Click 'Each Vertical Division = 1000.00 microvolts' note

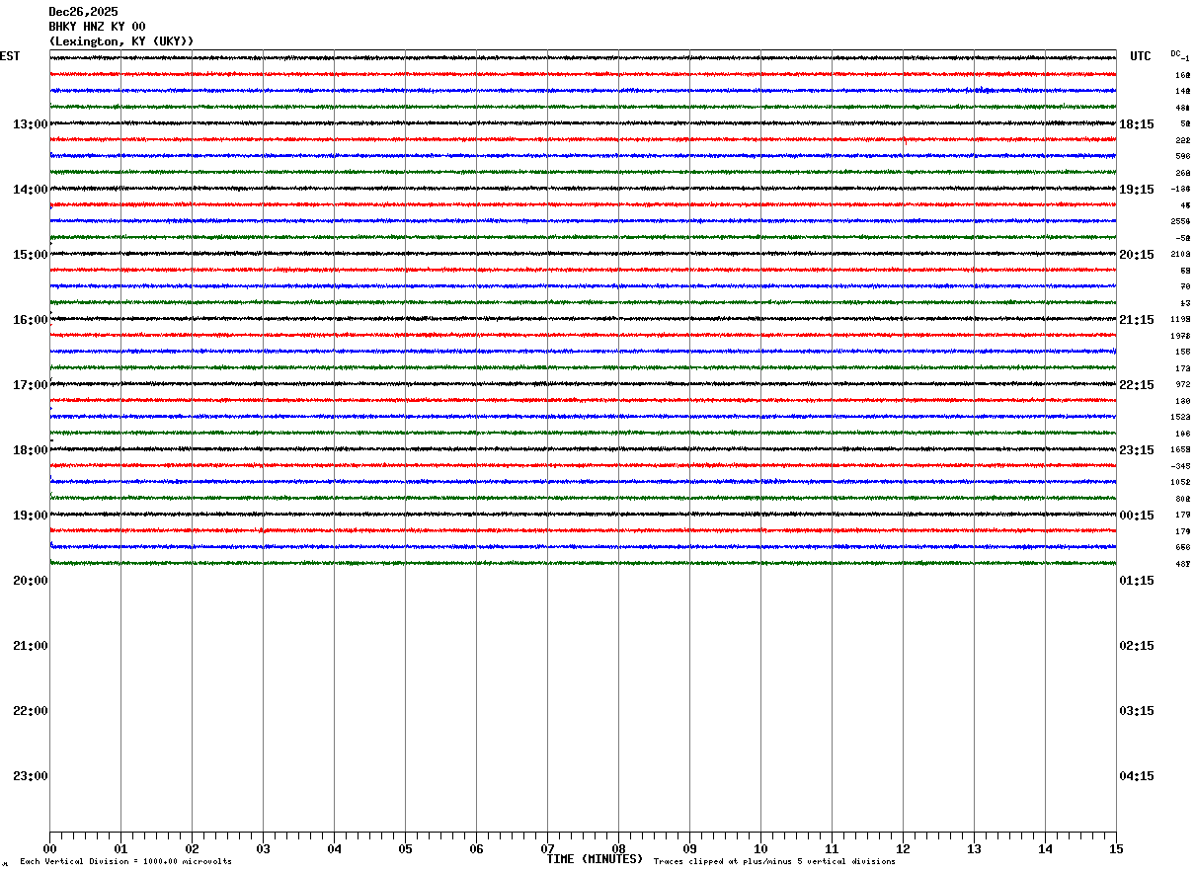coord(125,862)
